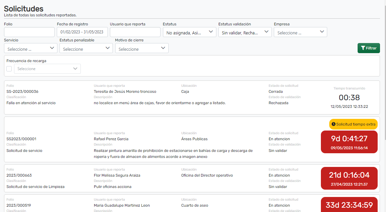The height and width of the screenshot is (212, 386).
Task: Enable the Frecuencia de recarga checkbox
Action: click(x=9, y=69)
